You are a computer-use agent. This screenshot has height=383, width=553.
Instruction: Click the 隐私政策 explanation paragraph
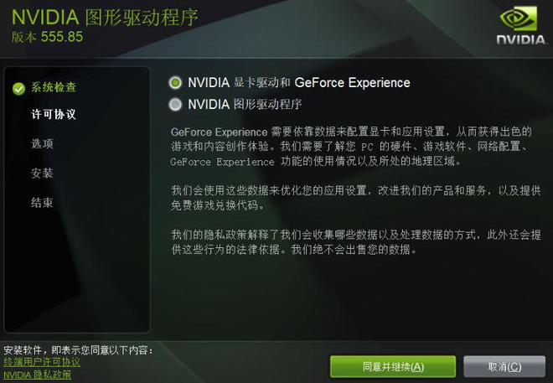355,242
